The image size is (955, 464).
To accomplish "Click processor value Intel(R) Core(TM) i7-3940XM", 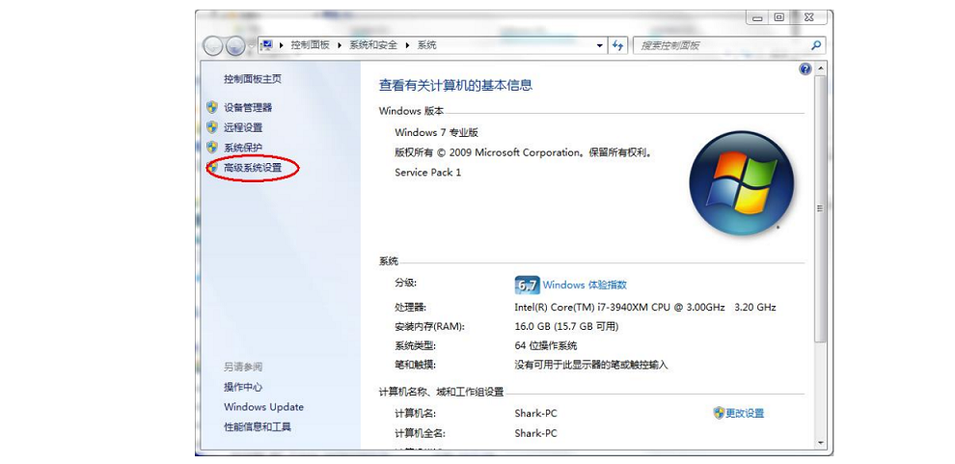I will [x=645, y=308].
